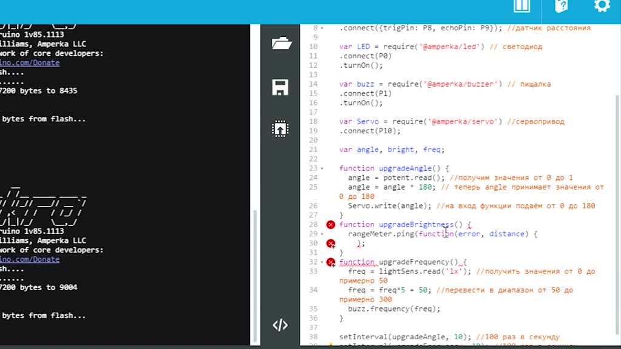The image size is (621, 349).
Task: Switch view with the code brackets icon
Action: tap(280, 325)
